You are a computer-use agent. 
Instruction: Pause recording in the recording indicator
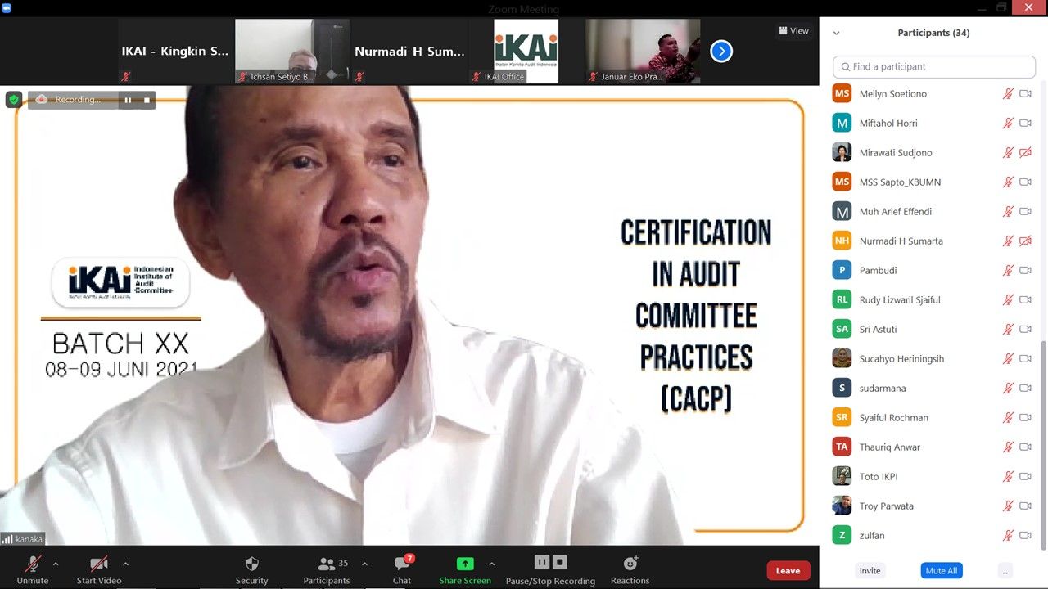tap(128, 100)
